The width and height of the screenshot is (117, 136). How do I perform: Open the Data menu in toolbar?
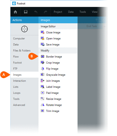click(x=71, y=12)
